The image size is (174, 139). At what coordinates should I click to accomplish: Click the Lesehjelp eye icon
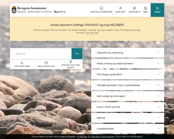pos(134,8)
